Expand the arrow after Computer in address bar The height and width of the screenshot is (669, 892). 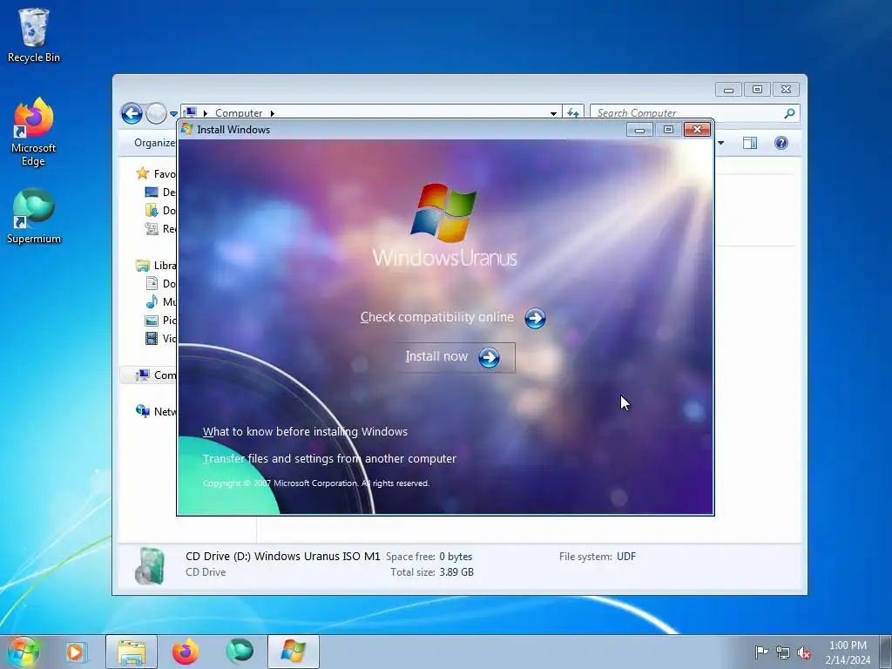273,113
